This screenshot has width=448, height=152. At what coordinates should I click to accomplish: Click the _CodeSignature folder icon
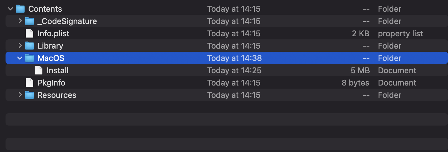(29, 21)
